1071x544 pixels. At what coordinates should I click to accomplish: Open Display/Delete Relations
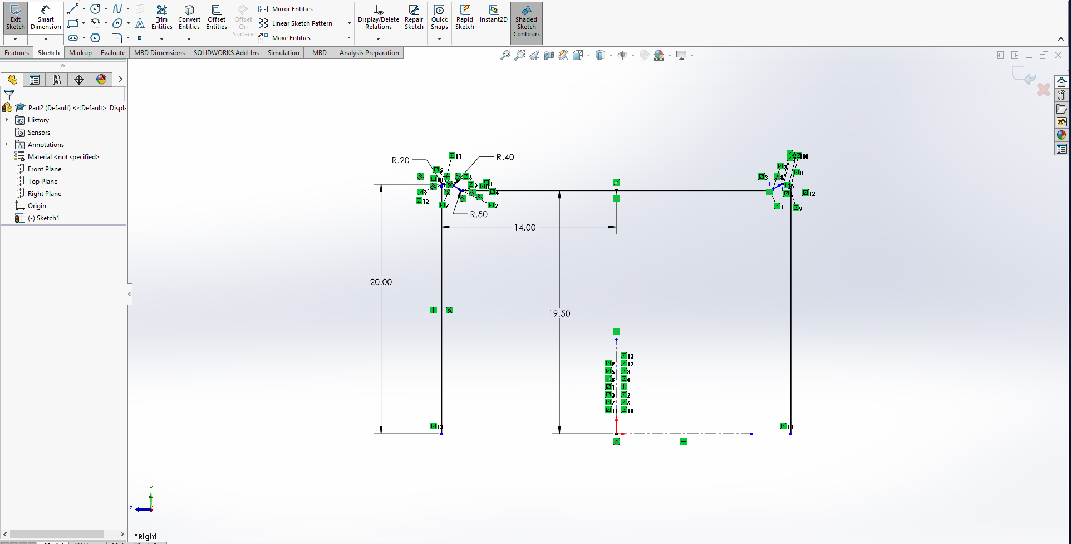[379, 18]
